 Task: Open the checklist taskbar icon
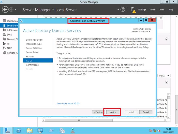[x=62, y=131]
